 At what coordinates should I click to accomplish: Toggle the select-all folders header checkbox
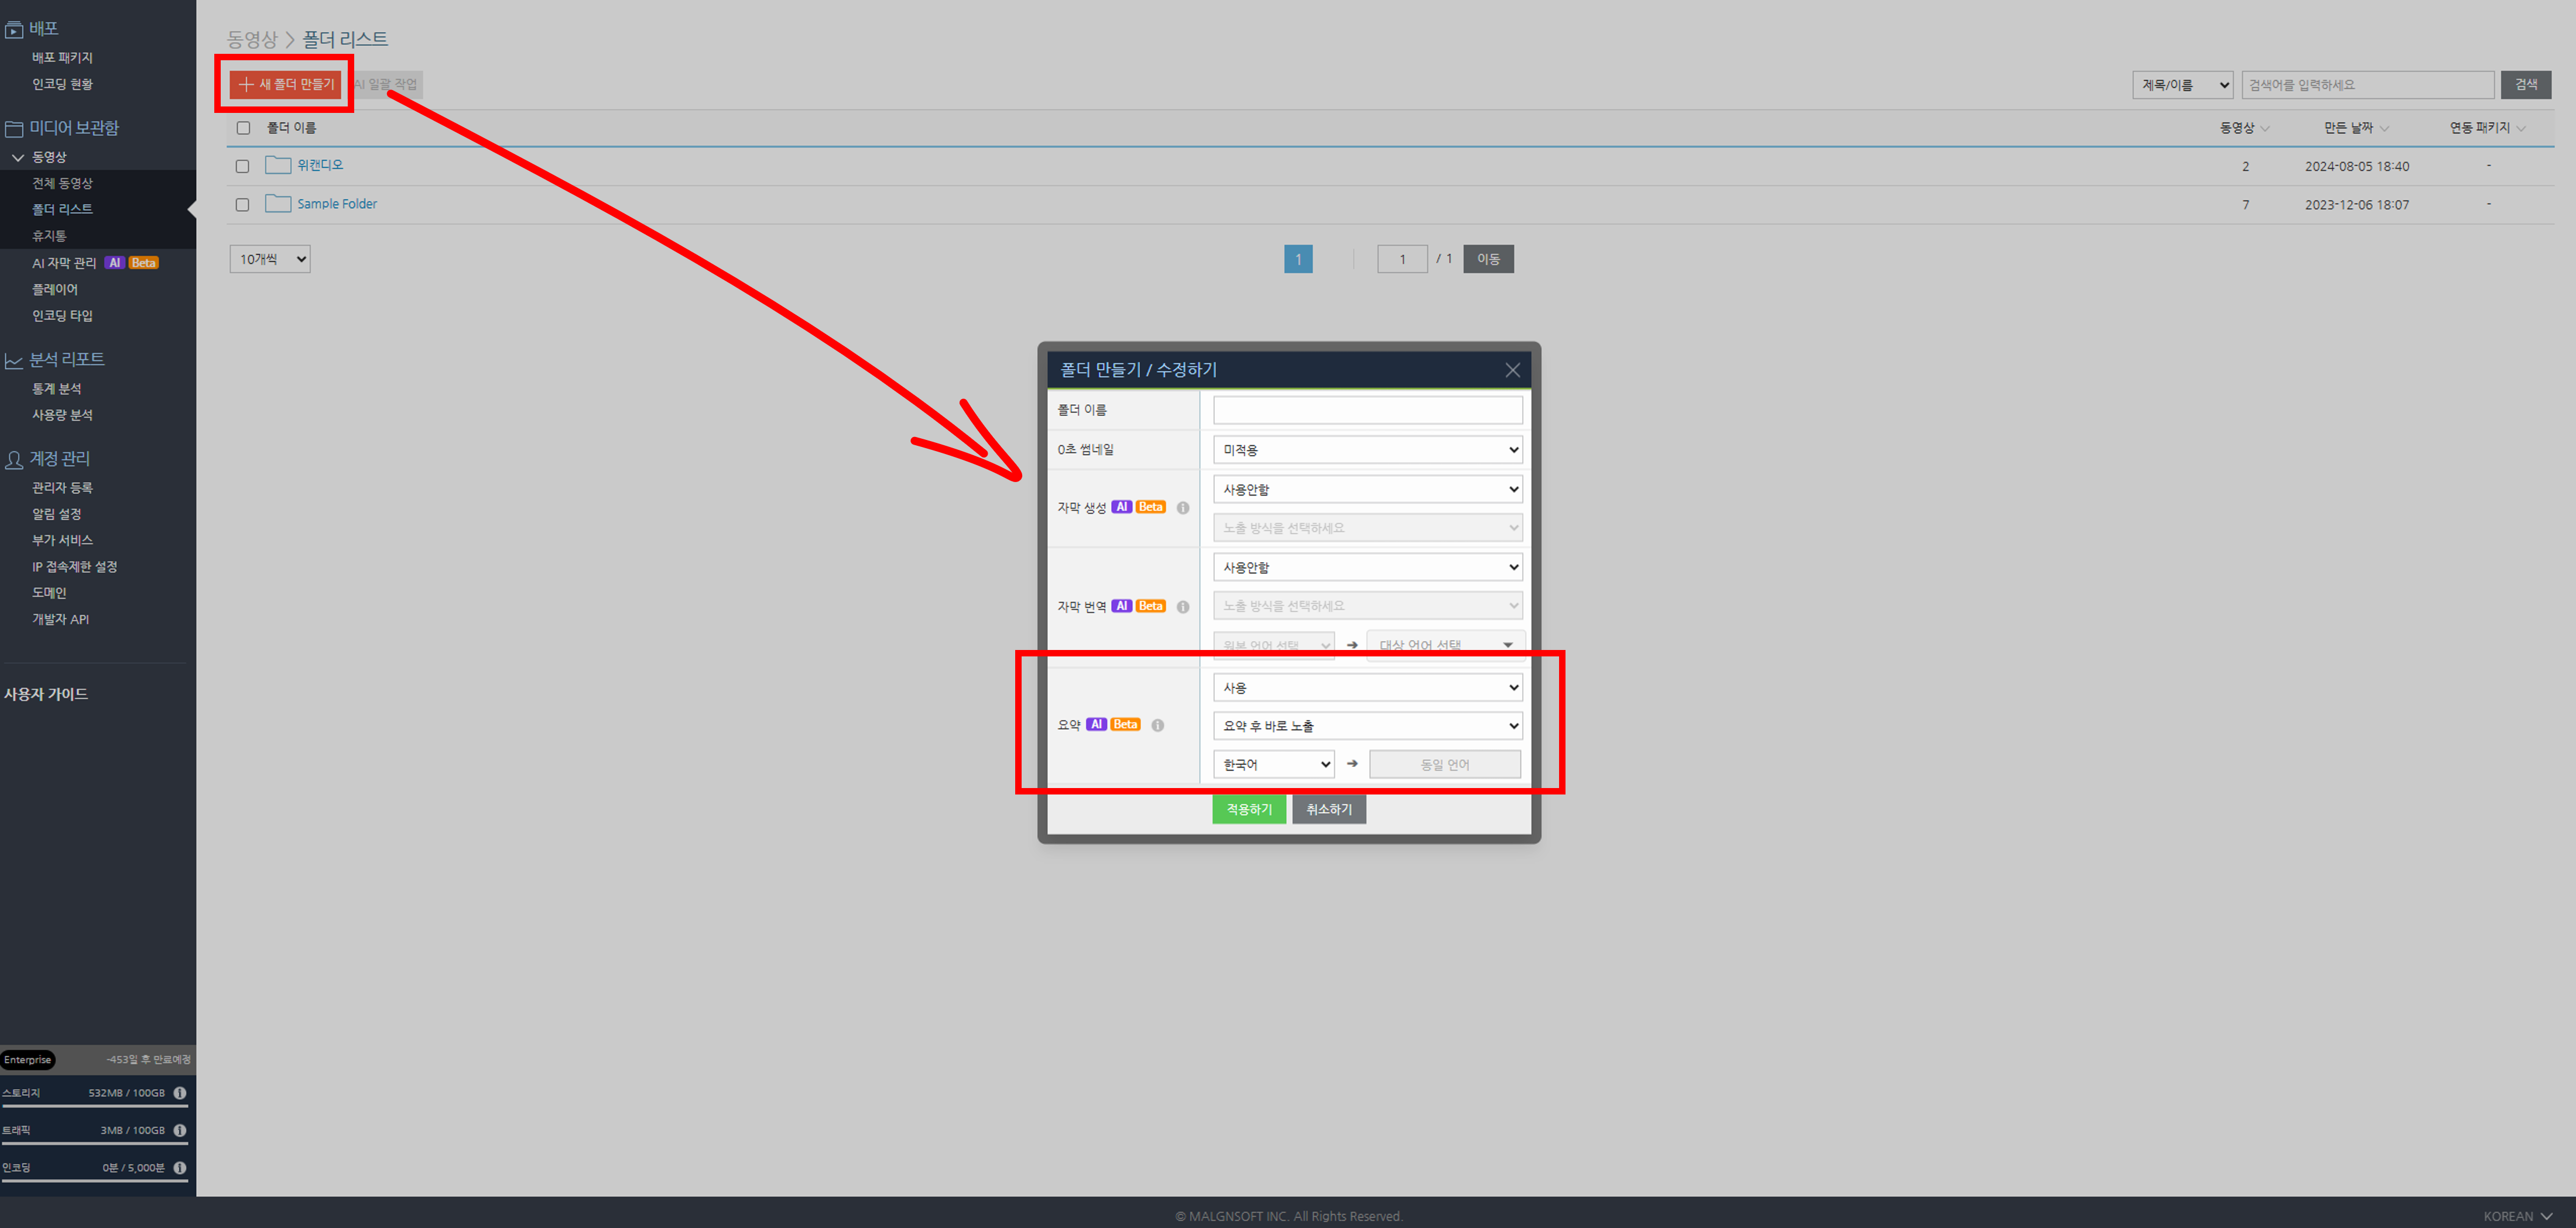(x=243, y=128)
